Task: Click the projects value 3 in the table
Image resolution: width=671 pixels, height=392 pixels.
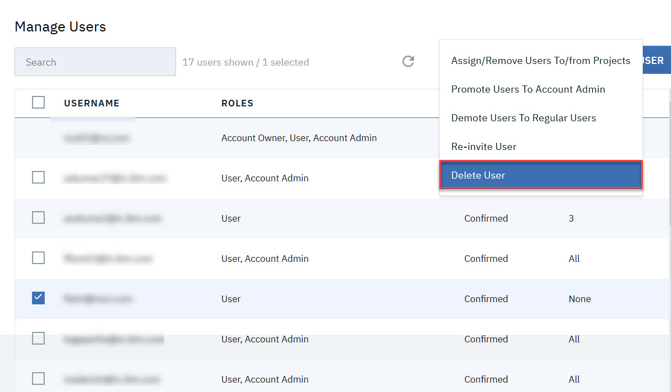Action: tap(571, 218)
